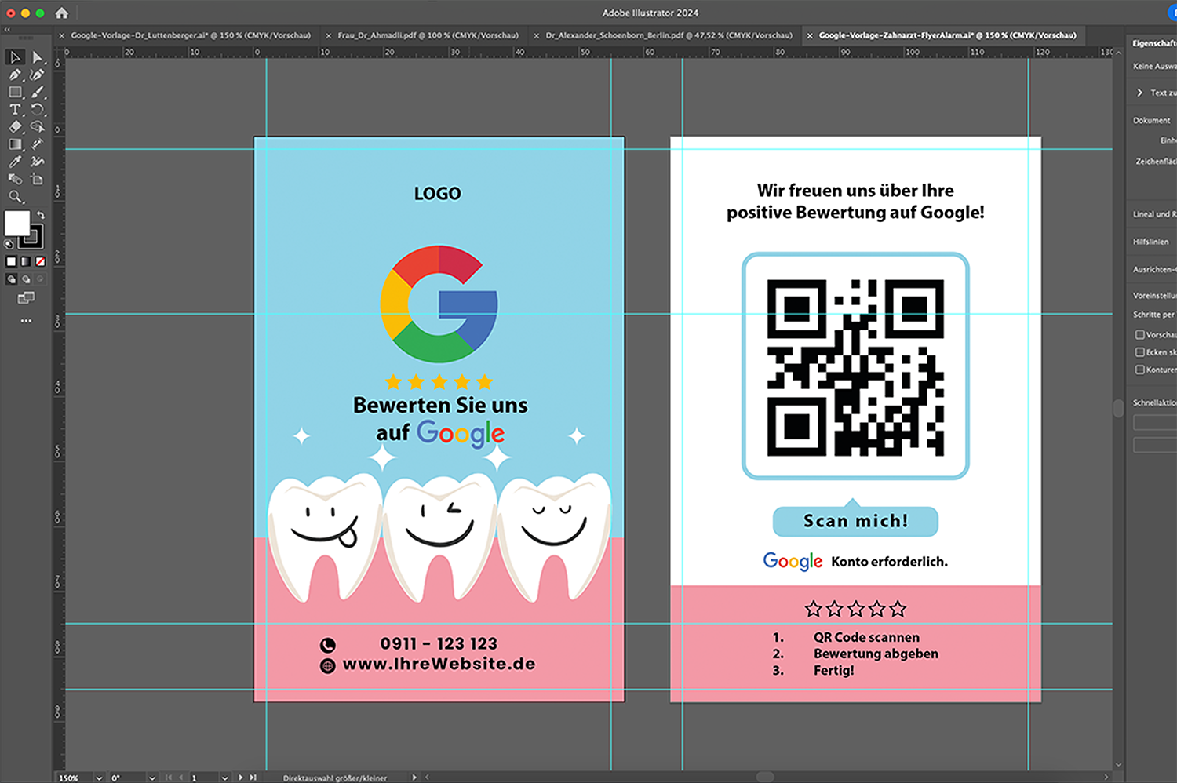Switch to Google-Vorlage-Dr_Luttenberger.ai tab
Viewport: 1177px width, 783px height.
click(190, 35)
